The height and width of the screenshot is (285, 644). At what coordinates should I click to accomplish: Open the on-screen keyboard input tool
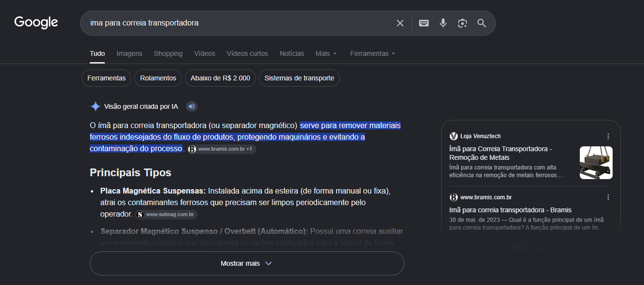[424, 23]
